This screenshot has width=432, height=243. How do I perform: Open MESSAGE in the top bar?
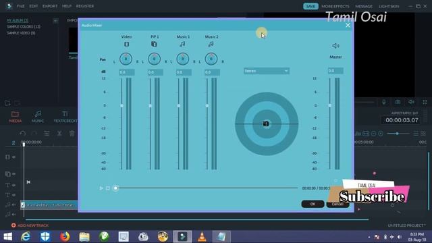point(364,6)
